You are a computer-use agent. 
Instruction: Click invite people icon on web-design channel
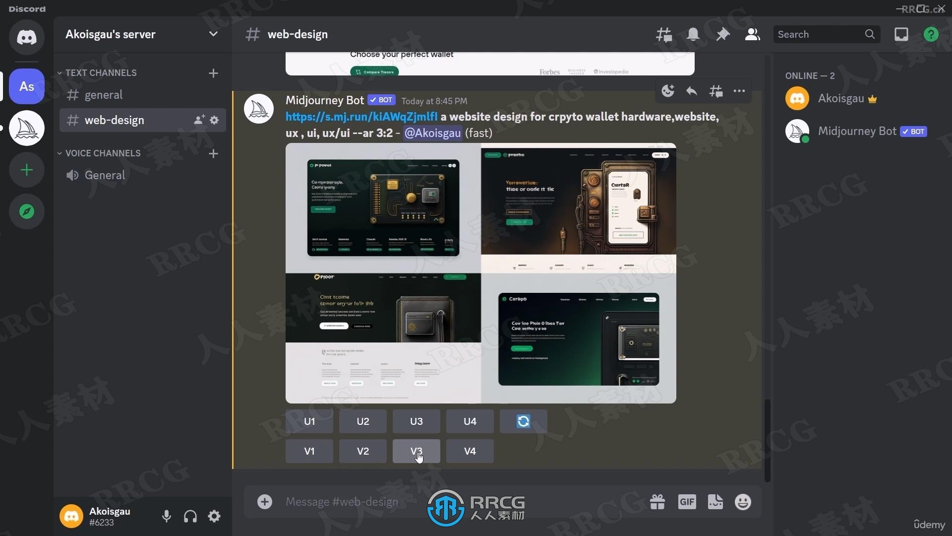(199, 120)
